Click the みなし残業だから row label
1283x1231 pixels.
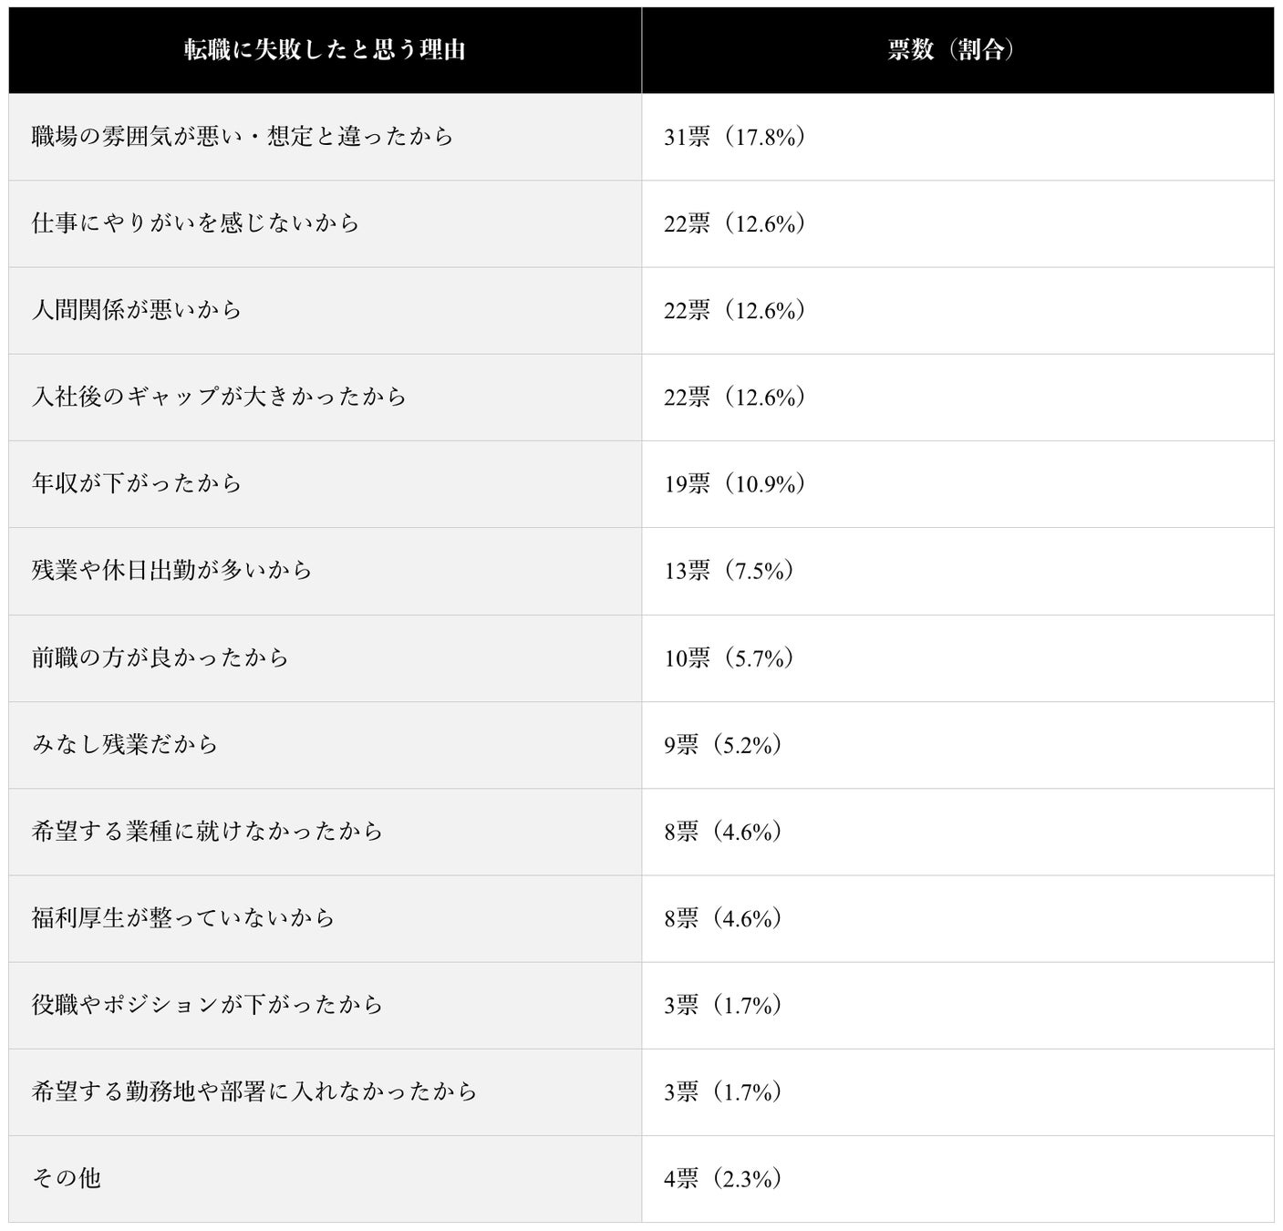[125, 744]
